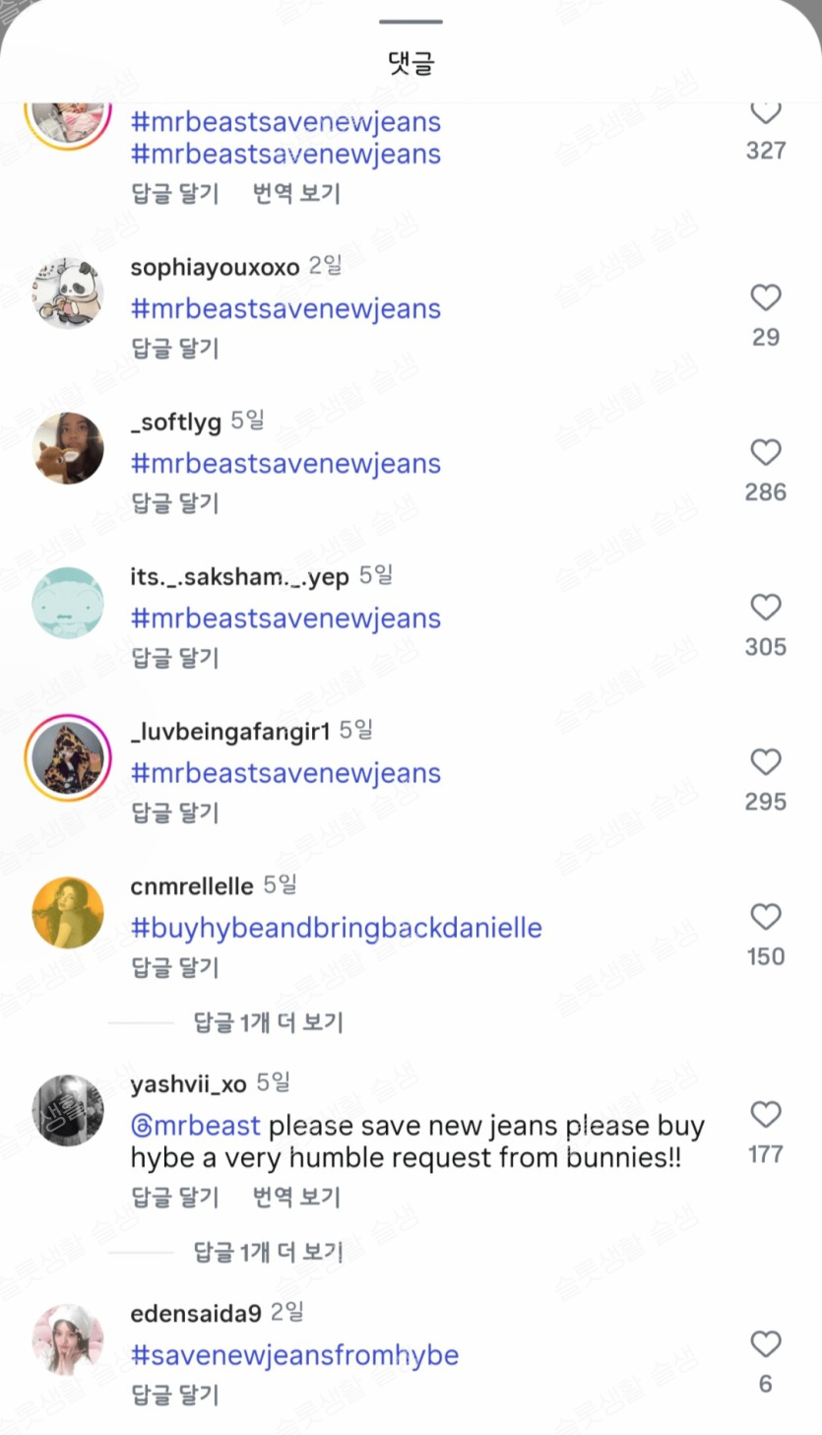Tap the @mrbeast mention link
Screen dimensions: 822x1435
point(195,1126)
